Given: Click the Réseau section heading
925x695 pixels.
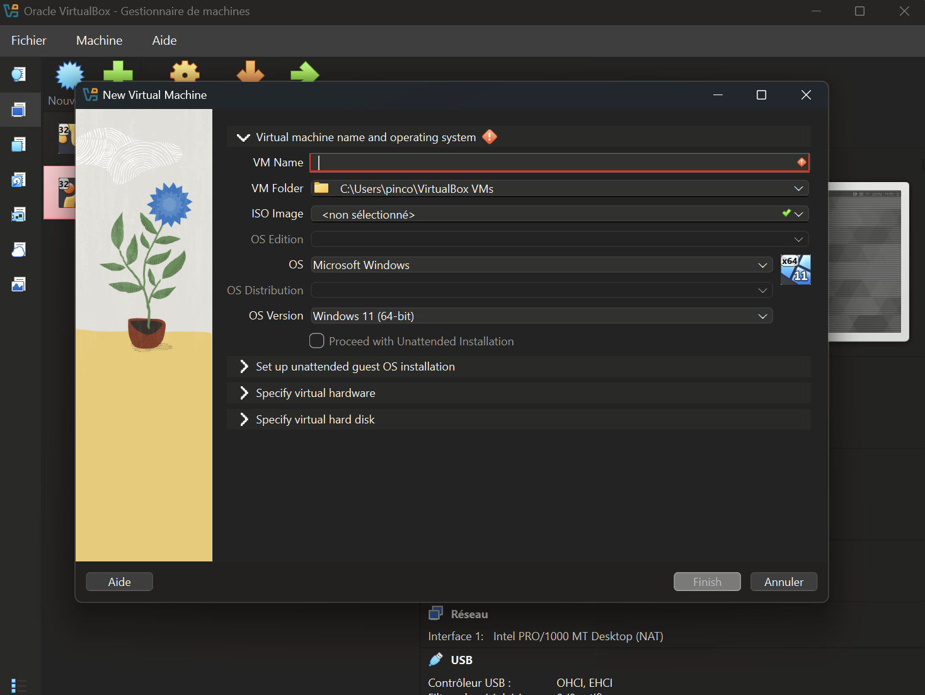Looking at the screenshot, I should click(x=469, y=614).
